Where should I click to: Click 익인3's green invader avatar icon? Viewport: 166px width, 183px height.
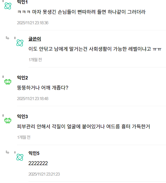point(8,120)
